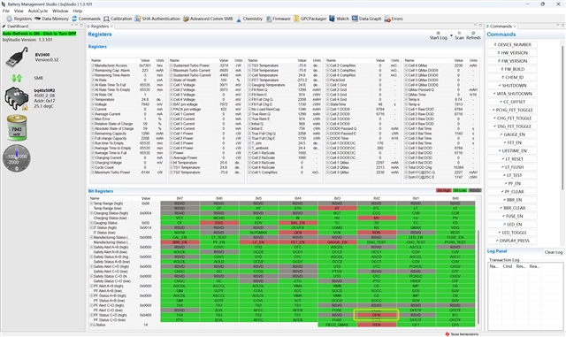Start Log in Registers panel
This screenshot has width=566, height=337.
coord(439,35)
